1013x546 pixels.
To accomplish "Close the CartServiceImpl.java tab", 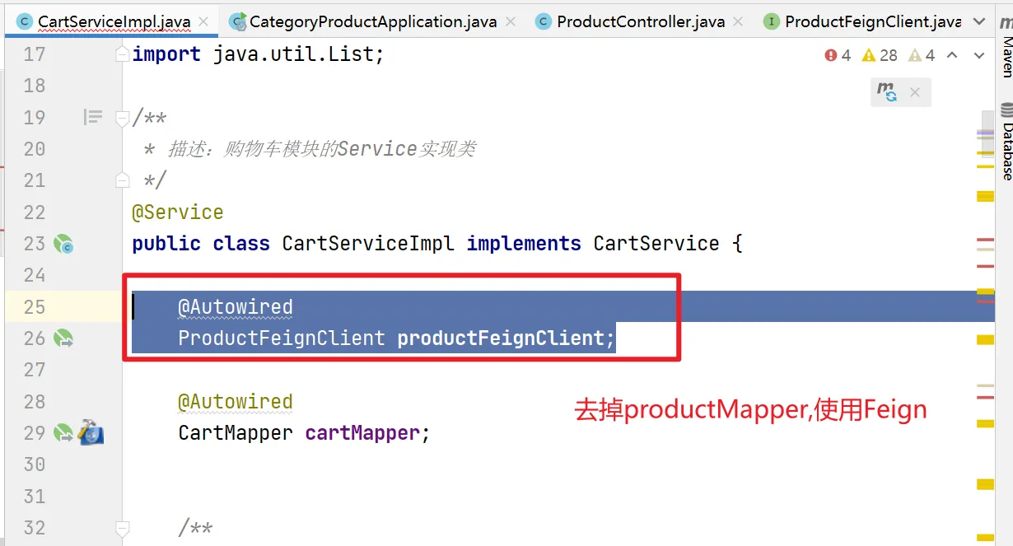I will point(203,21).
